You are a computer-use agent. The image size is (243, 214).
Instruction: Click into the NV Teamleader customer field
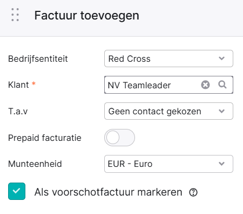(x=153, y=85)
